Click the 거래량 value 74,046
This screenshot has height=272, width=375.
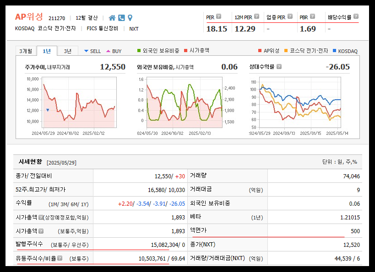(351, 176)
